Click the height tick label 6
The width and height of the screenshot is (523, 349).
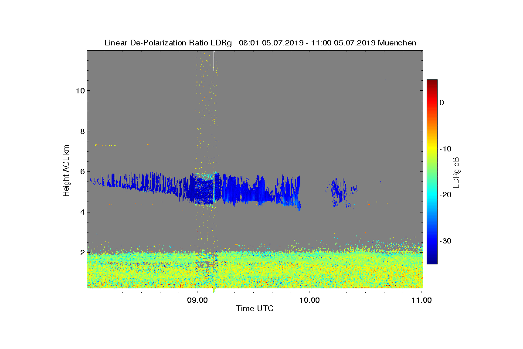tap(82, 172)
